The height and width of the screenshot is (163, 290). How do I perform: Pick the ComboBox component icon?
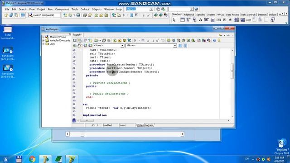click(x=242, y=20)
